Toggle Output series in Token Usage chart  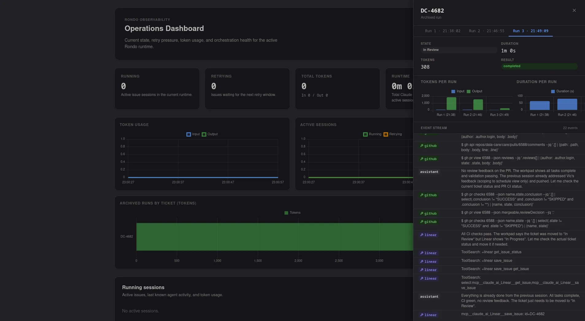pyautogui.click(x=210, y=134)
